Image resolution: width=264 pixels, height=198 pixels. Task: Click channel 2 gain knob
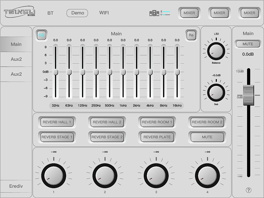point(105,176)
